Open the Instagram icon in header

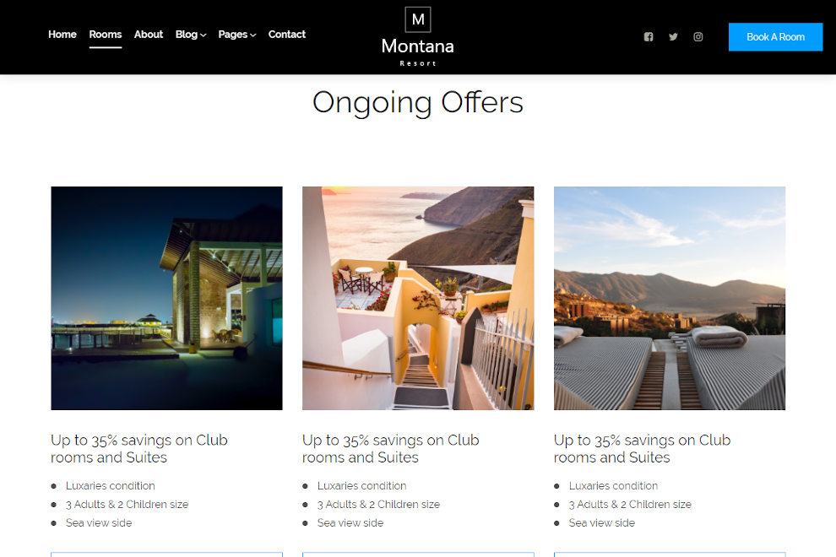(x=698, y=37)
